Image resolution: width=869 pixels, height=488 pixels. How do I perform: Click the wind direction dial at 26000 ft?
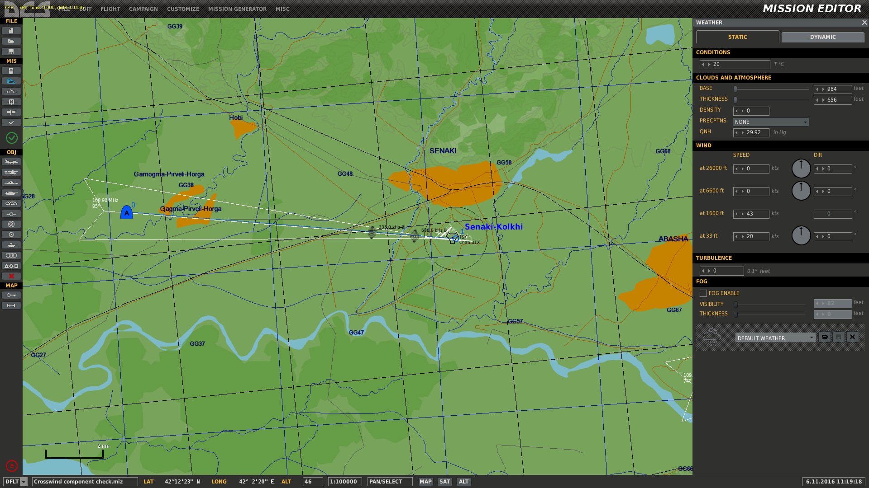click(801, 168)
